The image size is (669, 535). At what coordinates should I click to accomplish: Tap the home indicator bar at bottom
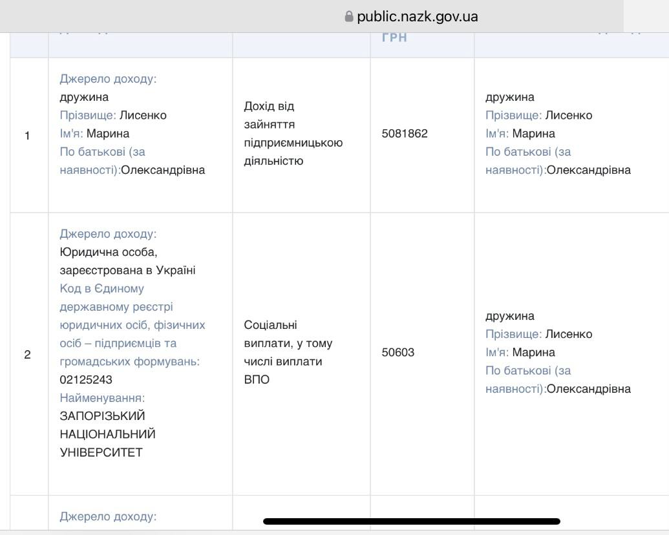click(x=411, y=521)
